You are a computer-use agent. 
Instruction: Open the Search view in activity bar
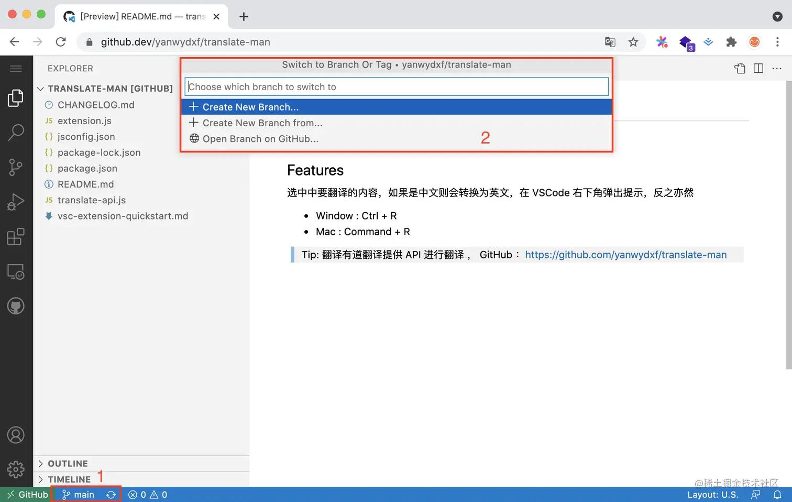[x=16, y=133]
